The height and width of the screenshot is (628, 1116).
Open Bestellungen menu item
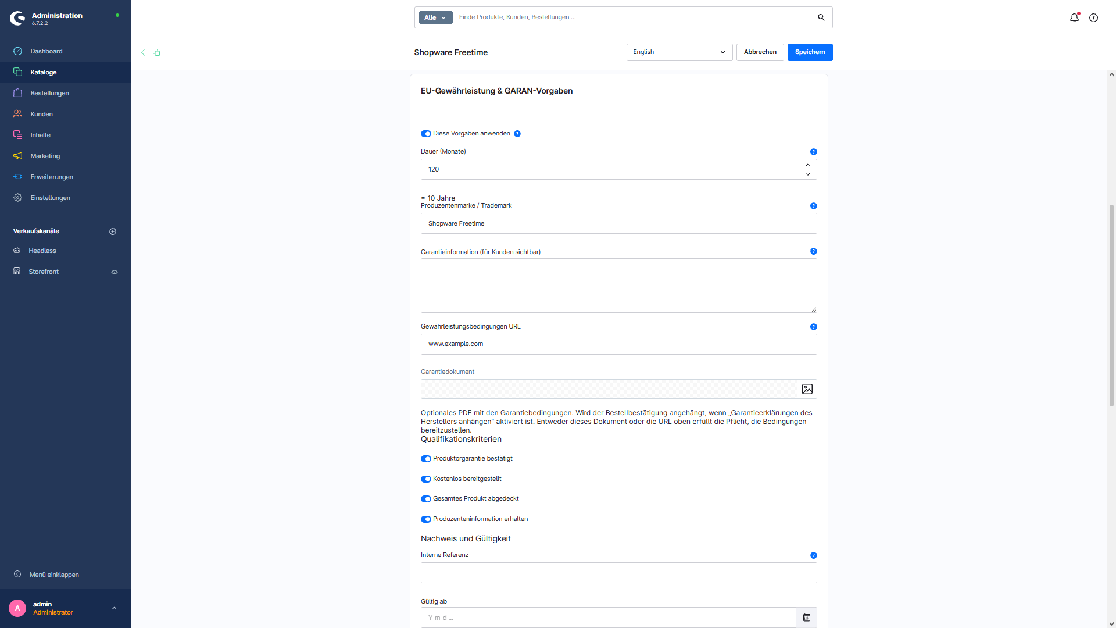coord(65,93)
